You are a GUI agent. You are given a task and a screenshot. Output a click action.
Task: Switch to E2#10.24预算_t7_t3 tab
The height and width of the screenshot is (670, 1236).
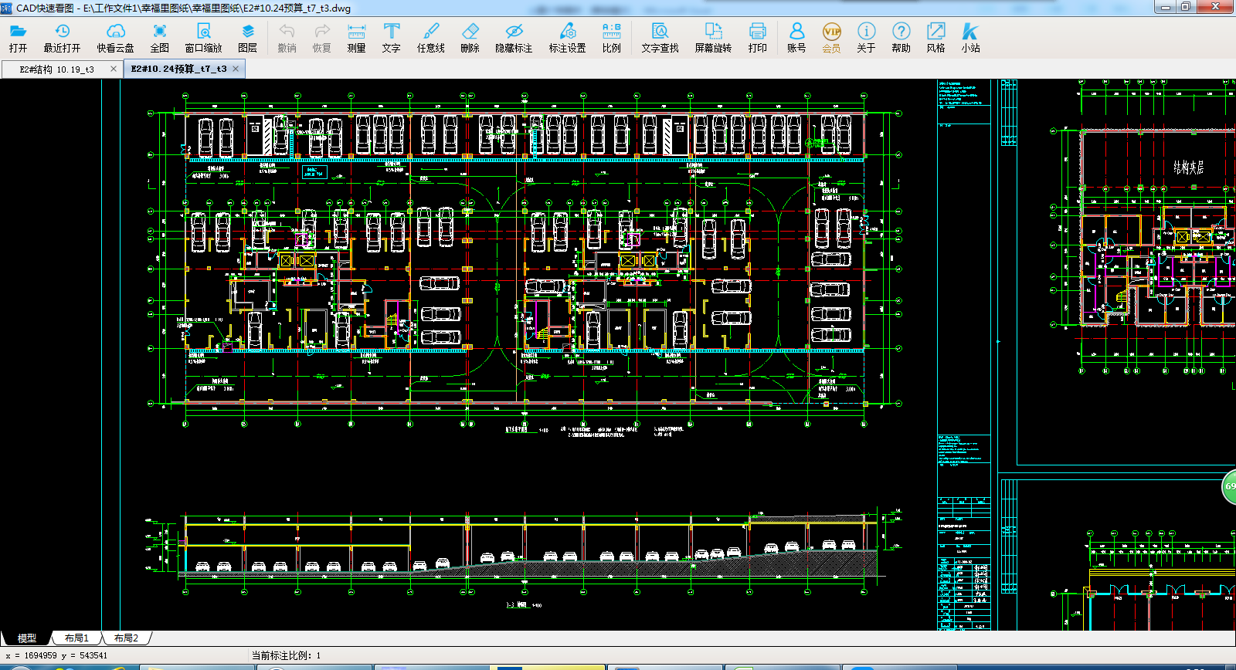pyautogui.click(x=178, y=69)
